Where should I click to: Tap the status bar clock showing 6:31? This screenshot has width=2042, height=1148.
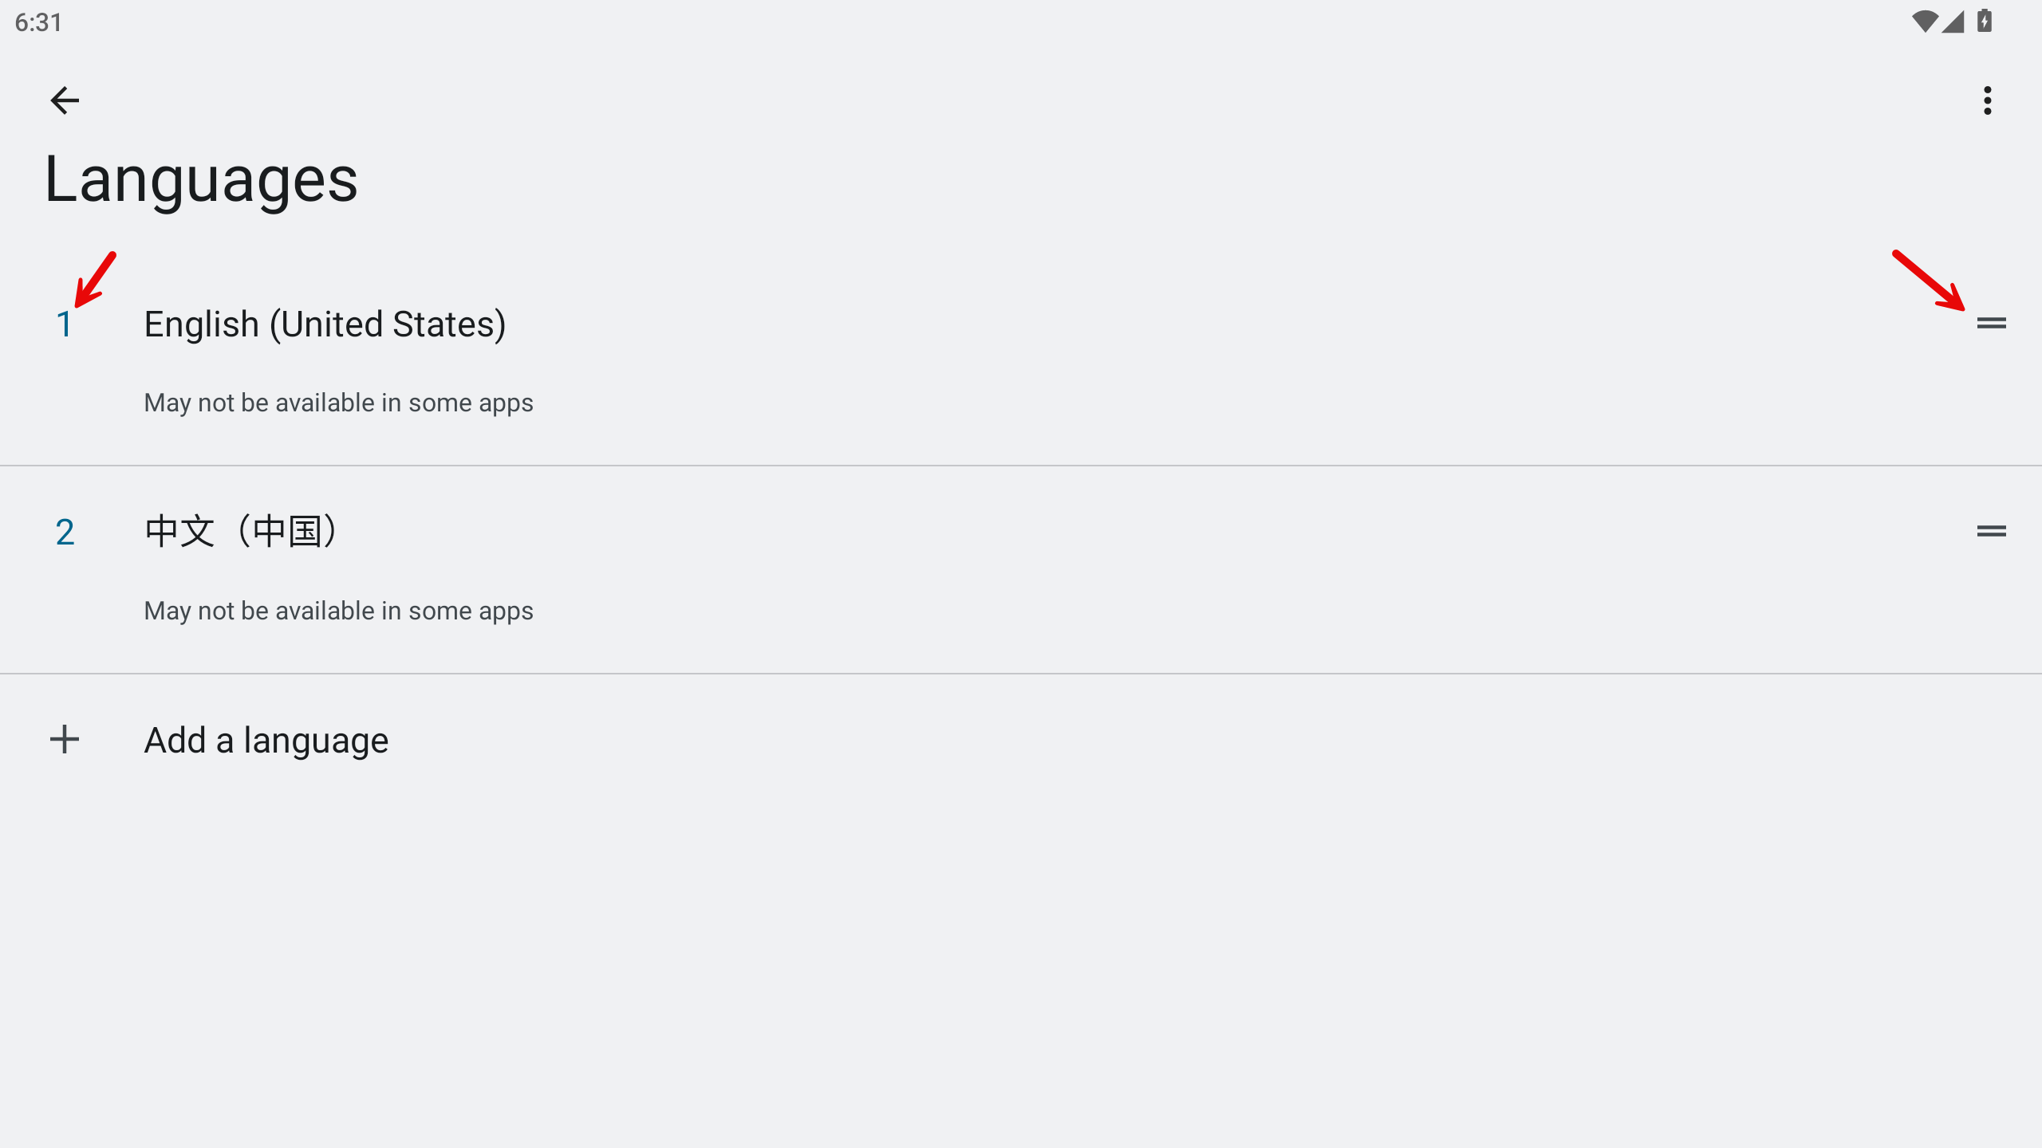(x=38, y=22)
